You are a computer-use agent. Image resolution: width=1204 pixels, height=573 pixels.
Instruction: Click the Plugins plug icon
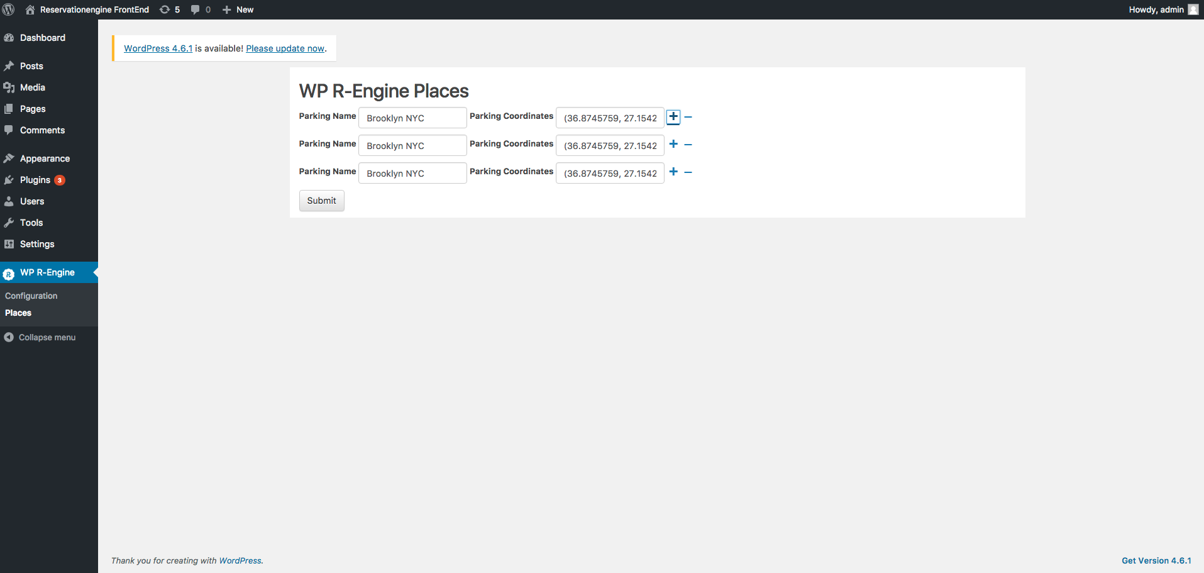point(9,180)
